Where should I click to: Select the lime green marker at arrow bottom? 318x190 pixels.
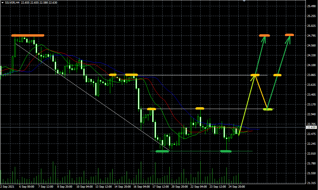click(x=268, y=109)
